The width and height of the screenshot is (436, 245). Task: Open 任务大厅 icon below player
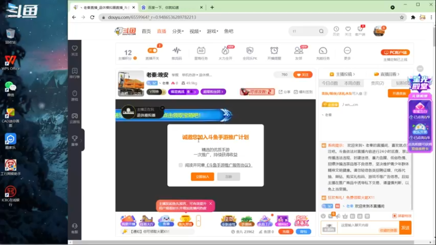coord(147,220)
